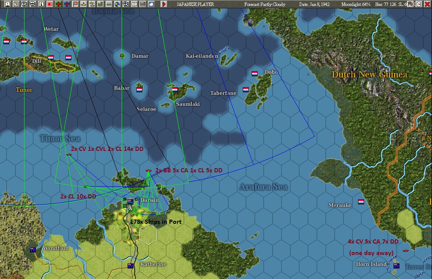This screenshot has height=279, width=432.
Task: Click the Kai-eilanden label
Action: (x=202, y=56)
